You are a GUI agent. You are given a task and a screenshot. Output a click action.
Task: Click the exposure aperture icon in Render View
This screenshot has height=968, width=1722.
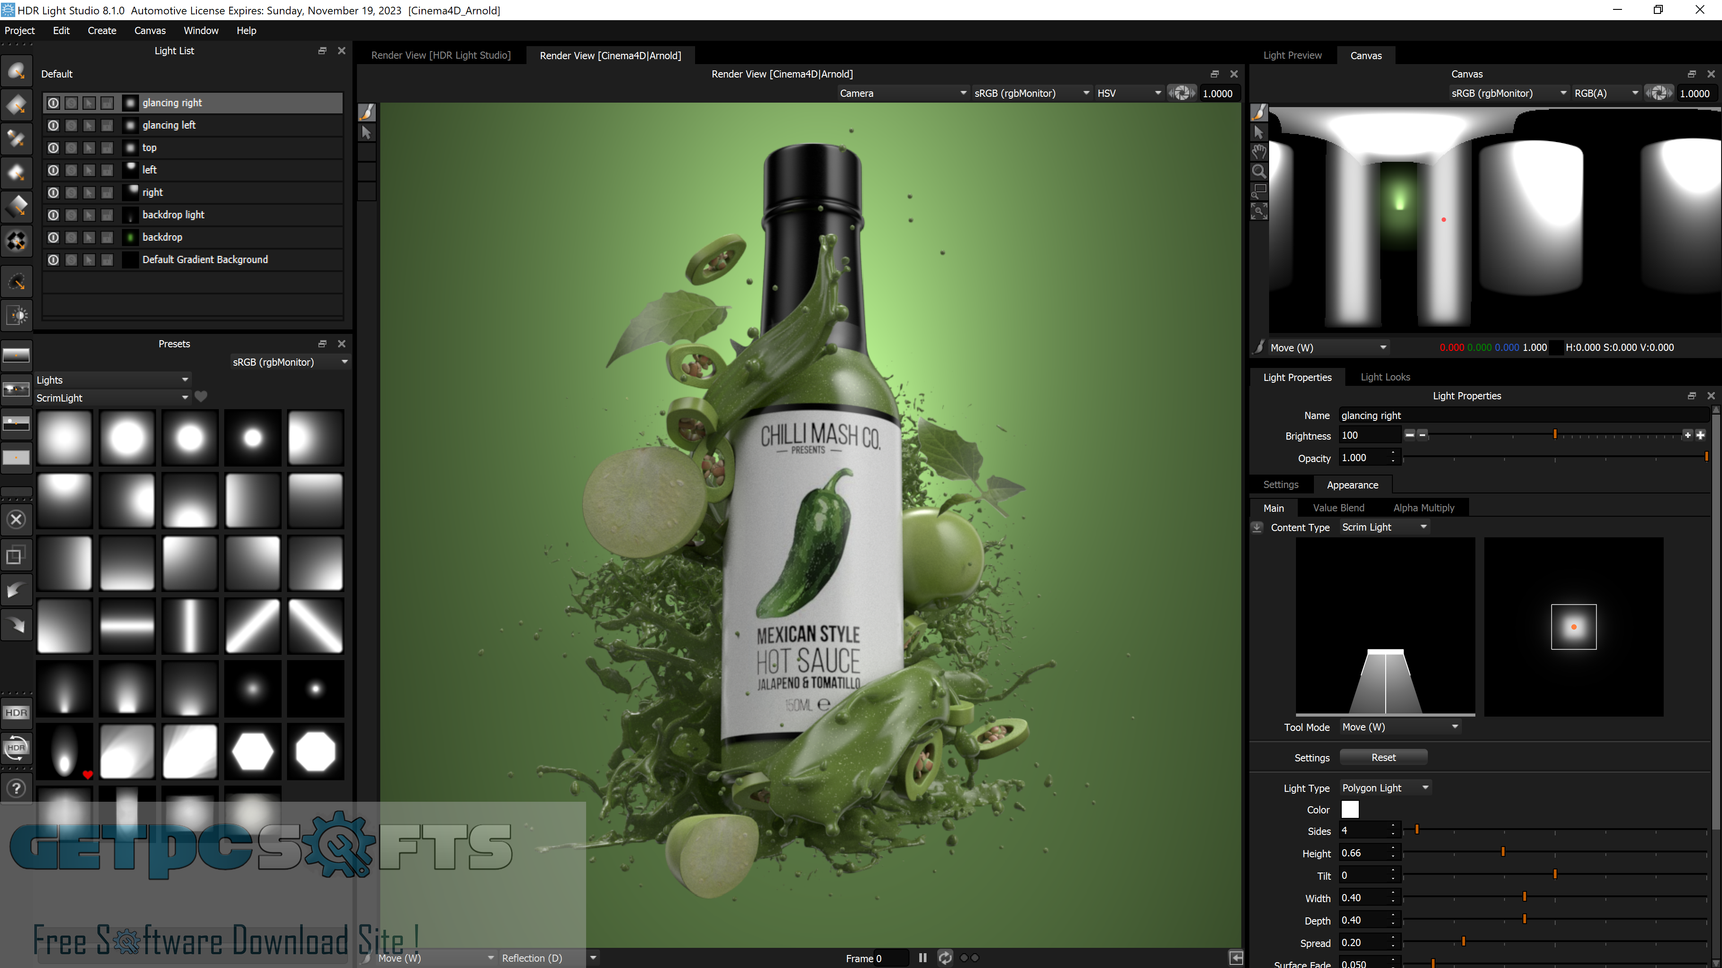coord(1181,94)
